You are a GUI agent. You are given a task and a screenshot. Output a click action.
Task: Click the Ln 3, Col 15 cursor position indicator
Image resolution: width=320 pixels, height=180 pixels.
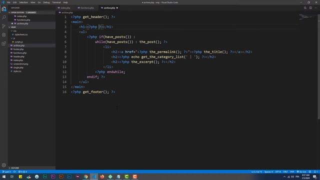click(256, 172)
